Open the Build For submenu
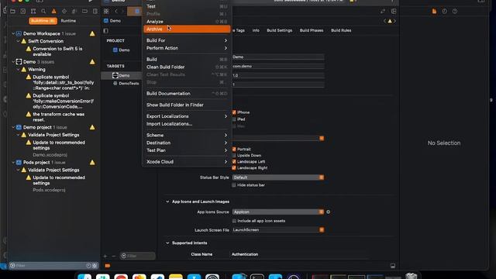This screenshot has height=279, width=496. [x=187, y=40]
